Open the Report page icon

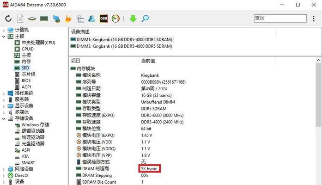20,18
